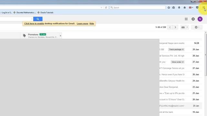Show bookmarks list icon
Screen dimensions: 207x116
click(x=174, y=8)
